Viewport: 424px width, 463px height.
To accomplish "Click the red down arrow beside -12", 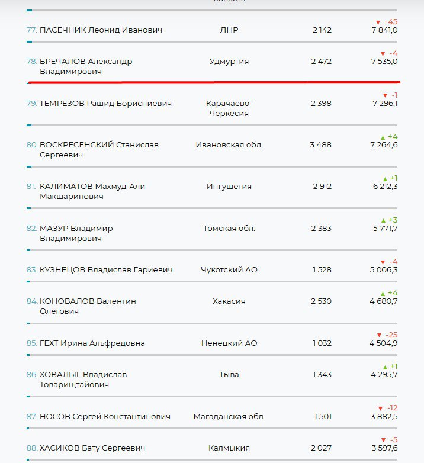I will [x=380, y=409].
